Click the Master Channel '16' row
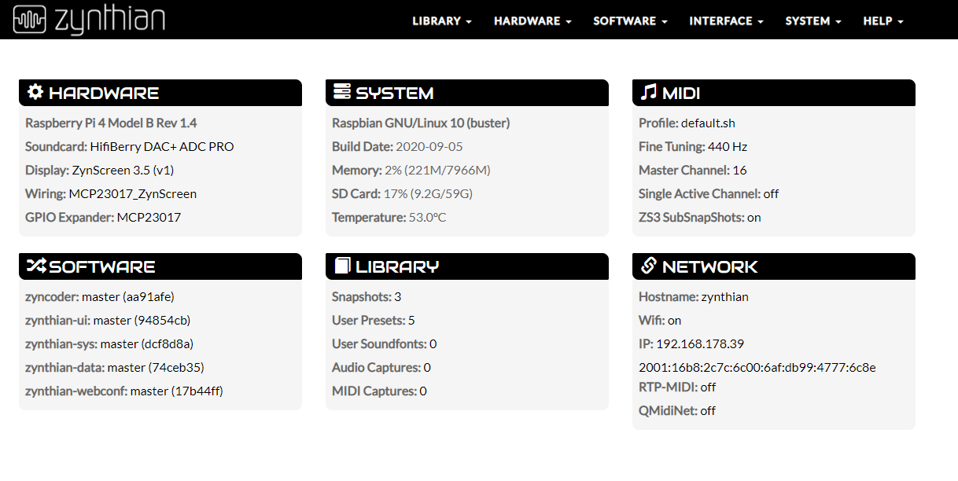The width and height of the screenshot is (958, 481). coord(693,170)
